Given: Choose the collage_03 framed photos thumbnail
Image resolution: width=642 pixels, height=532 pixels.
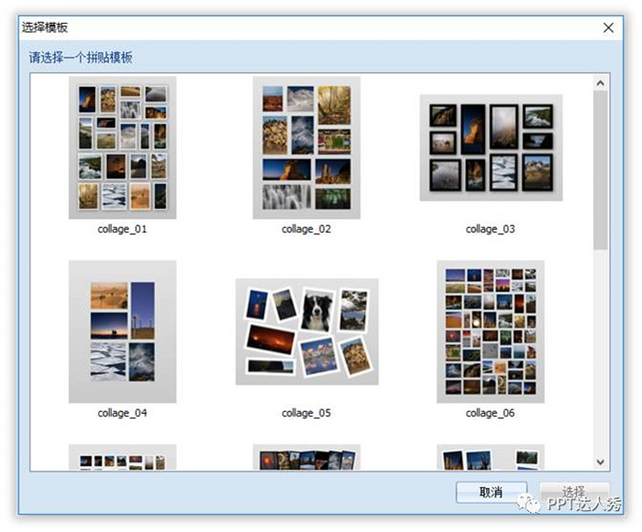Looking at the screenshot, I should [x=491, y=147].
